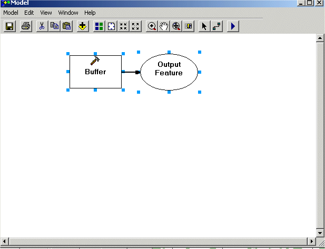
Task: Click the hammer icon on Buffer
Action: point(95,61)
